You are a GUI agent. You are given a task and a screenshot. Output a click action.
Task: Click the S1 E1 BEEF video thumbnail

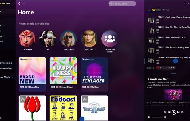pos(151,60)
